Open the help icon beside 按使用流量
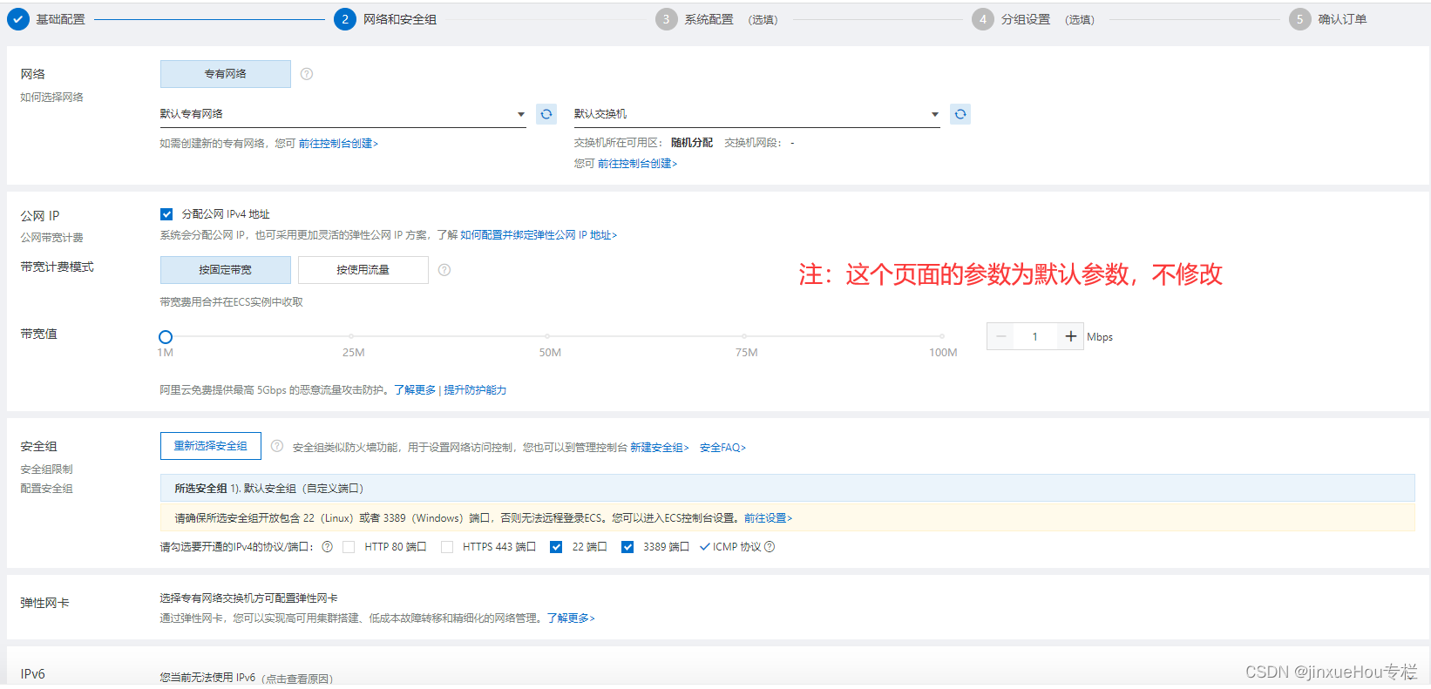 click(444, 270)
